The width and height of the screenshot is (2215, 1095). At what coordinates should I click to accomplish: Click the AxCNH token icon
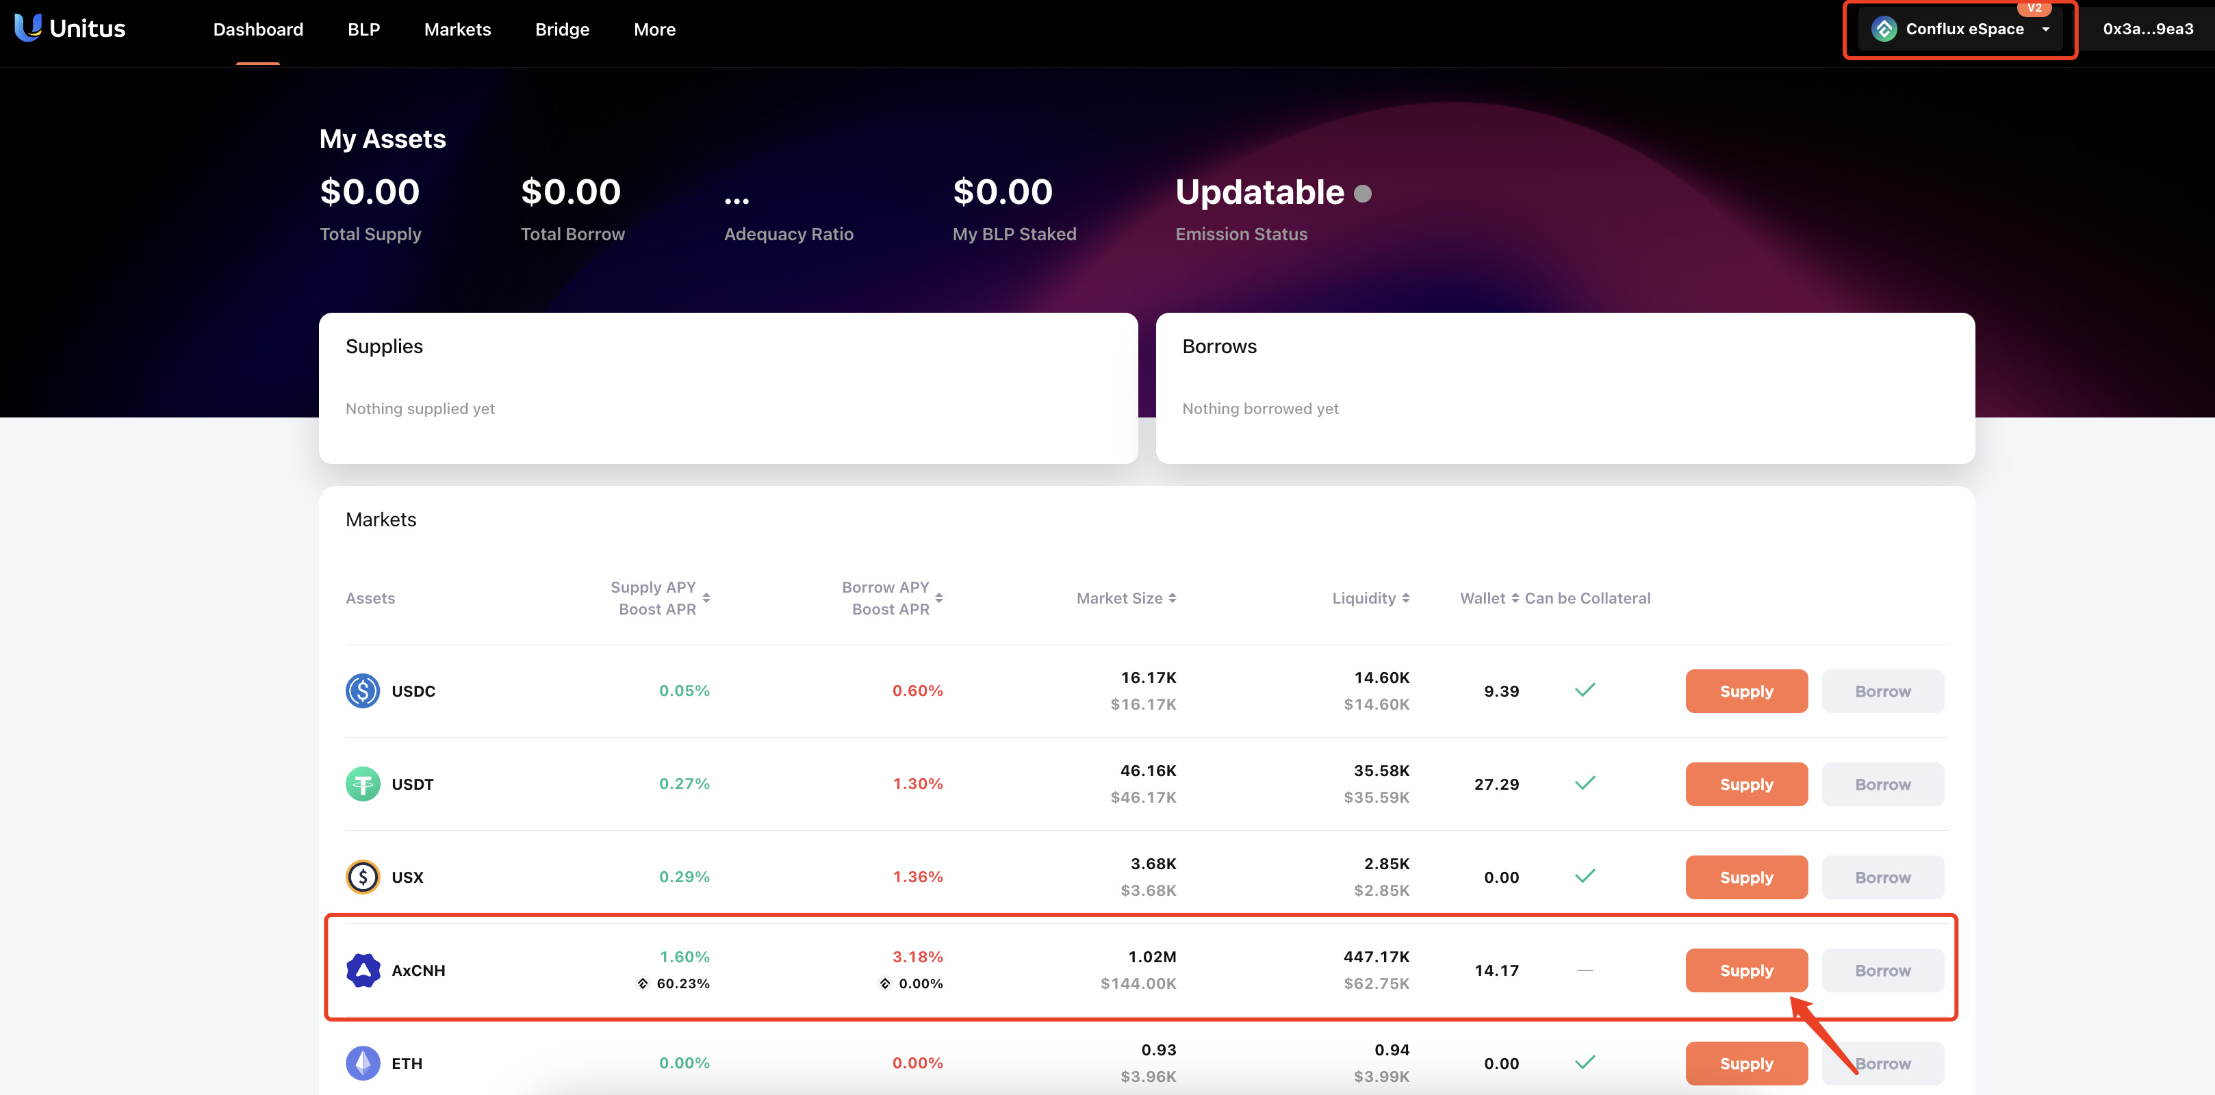click(362, 970)
